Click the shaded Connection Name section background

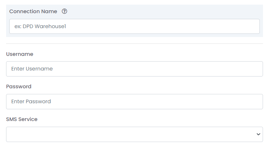161,11
